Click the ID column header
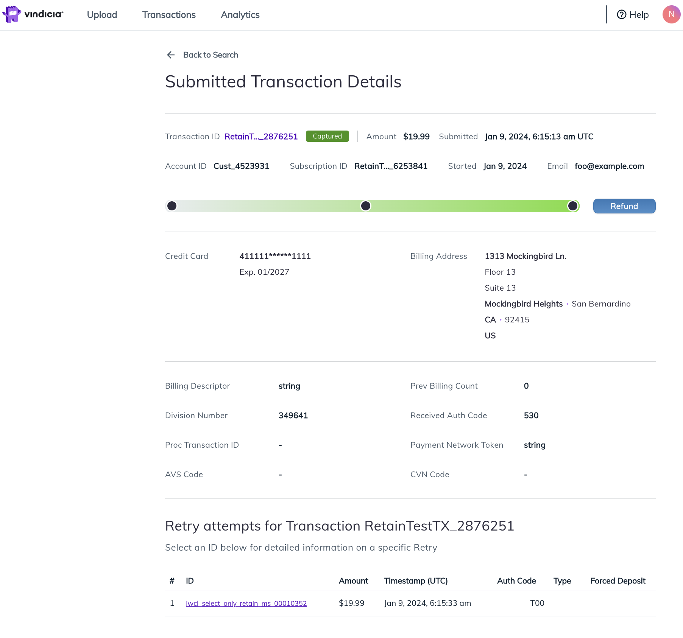 point(190,581)
